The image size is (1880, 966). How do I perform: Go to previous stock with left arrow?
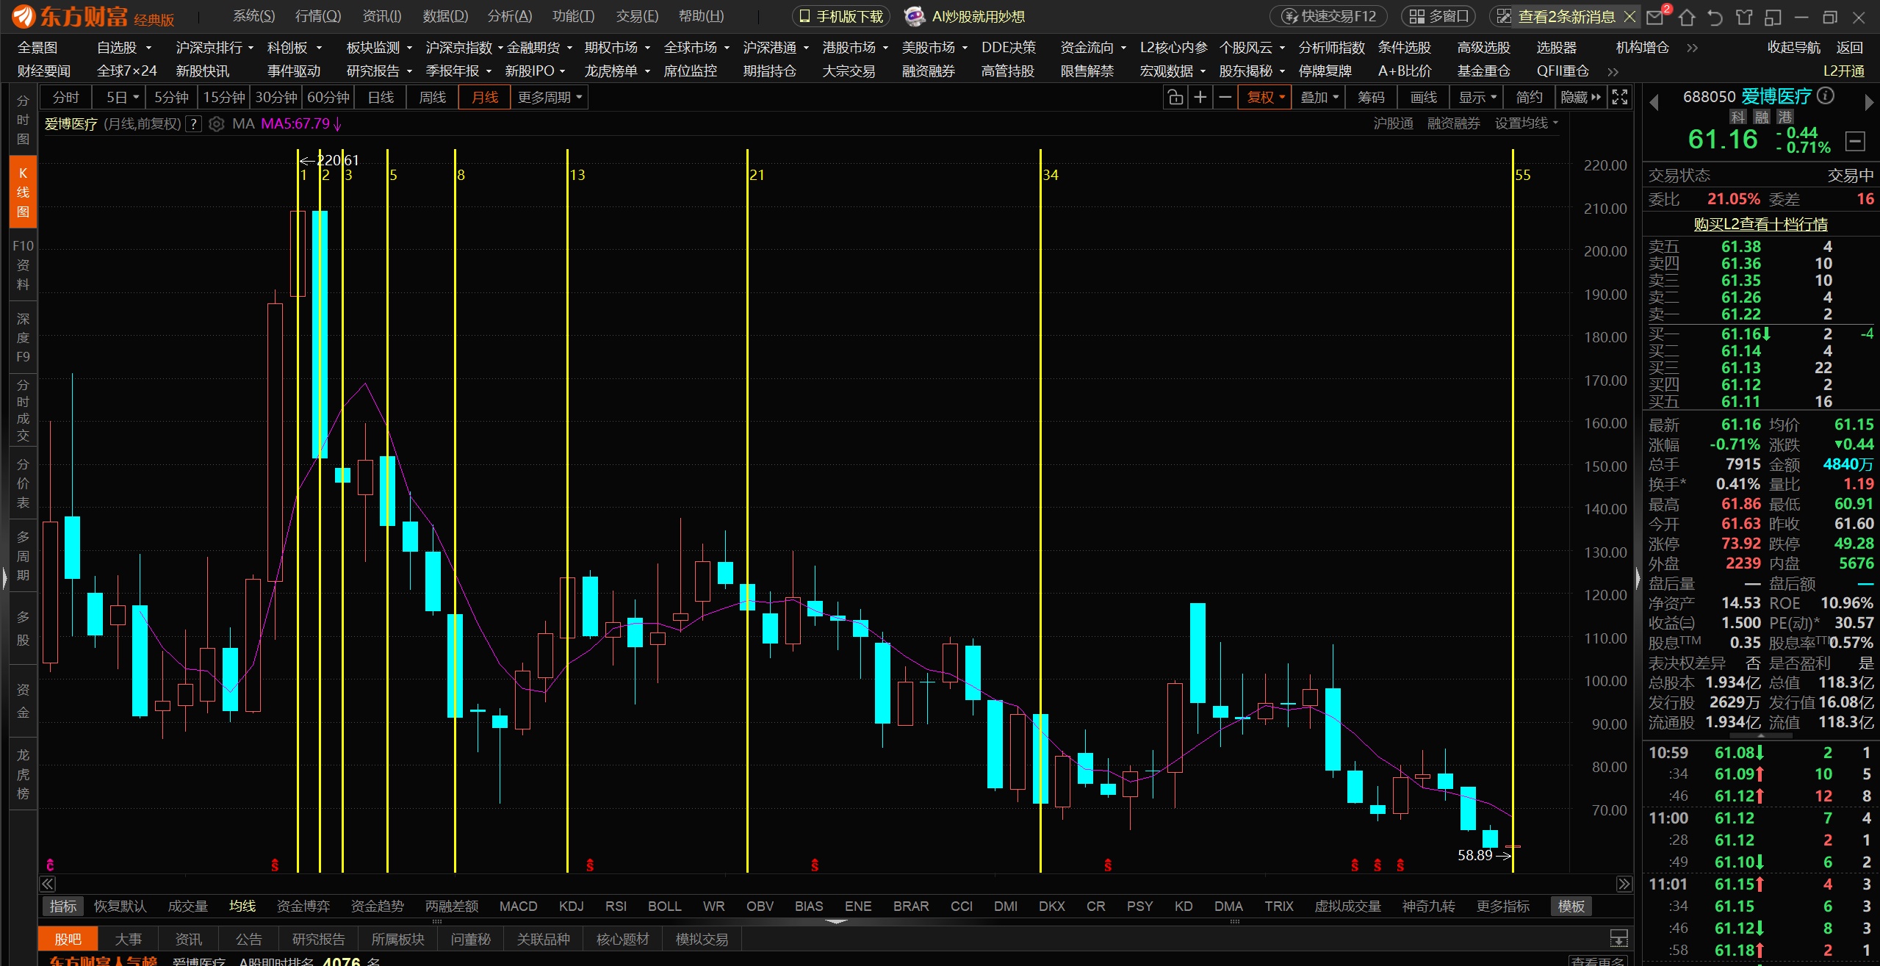coord(1654,102)
